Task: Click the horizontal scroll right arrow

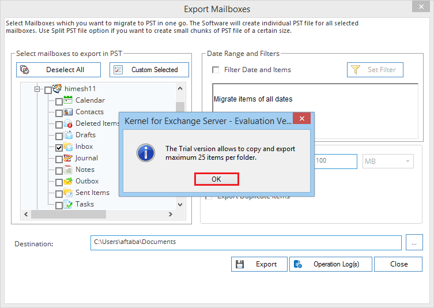Action: coord(171,214)
